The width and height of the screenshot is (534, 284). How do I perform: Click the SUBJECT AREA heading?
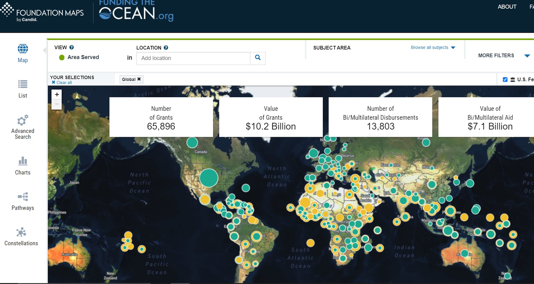[332, 48]
